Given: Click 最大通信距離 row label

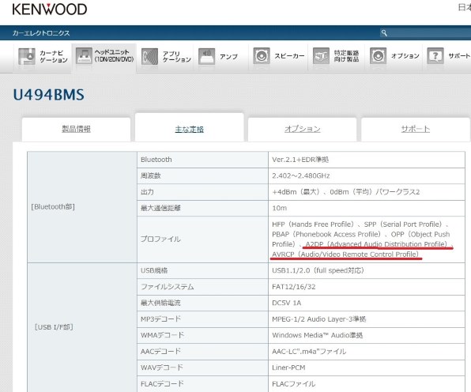Looking at the screenshot, I should click(x=160, y=208).
